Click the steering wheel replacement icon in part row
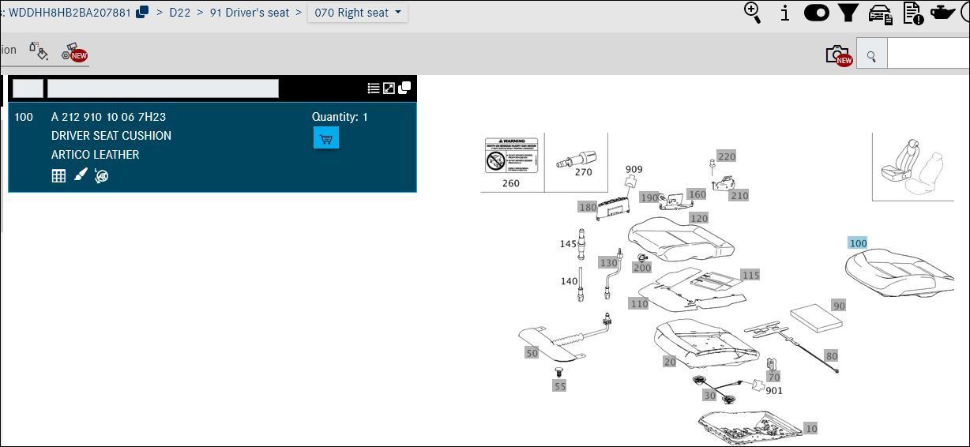The image size is (970, 447). coord(101,175)
